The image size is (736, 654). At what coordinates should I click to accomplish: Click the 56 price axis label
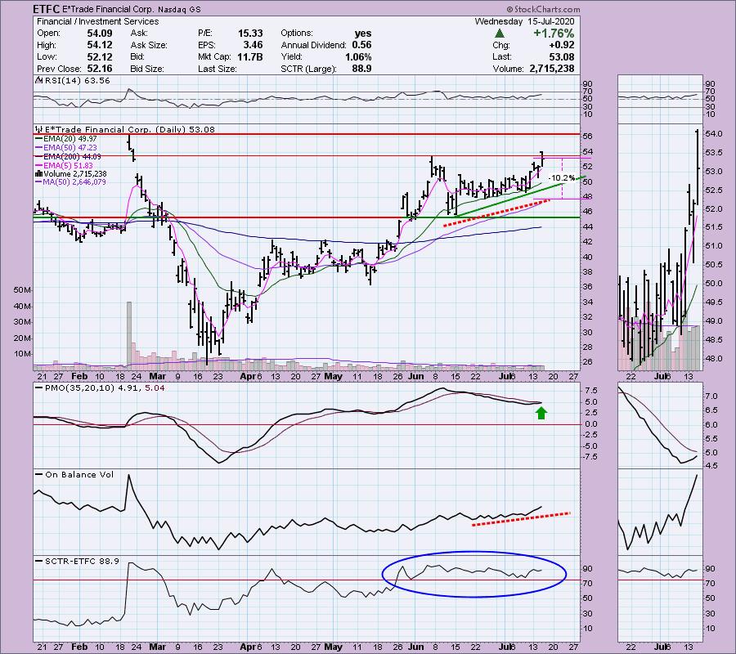pos(588,136)
